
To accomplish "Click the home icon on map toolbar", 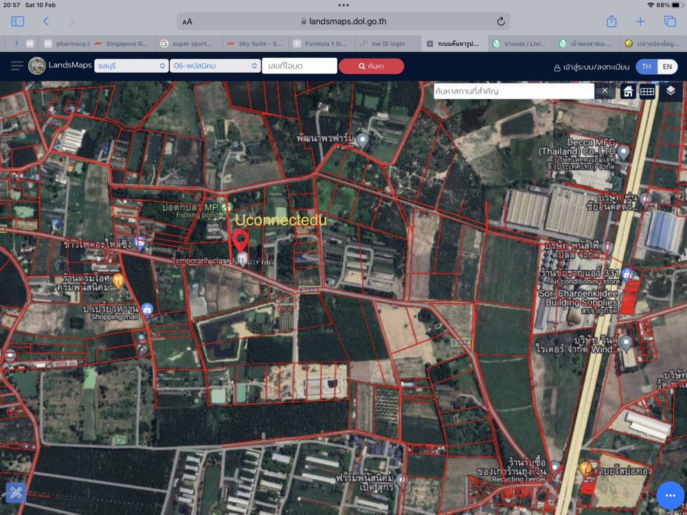I will pos(628,91).
